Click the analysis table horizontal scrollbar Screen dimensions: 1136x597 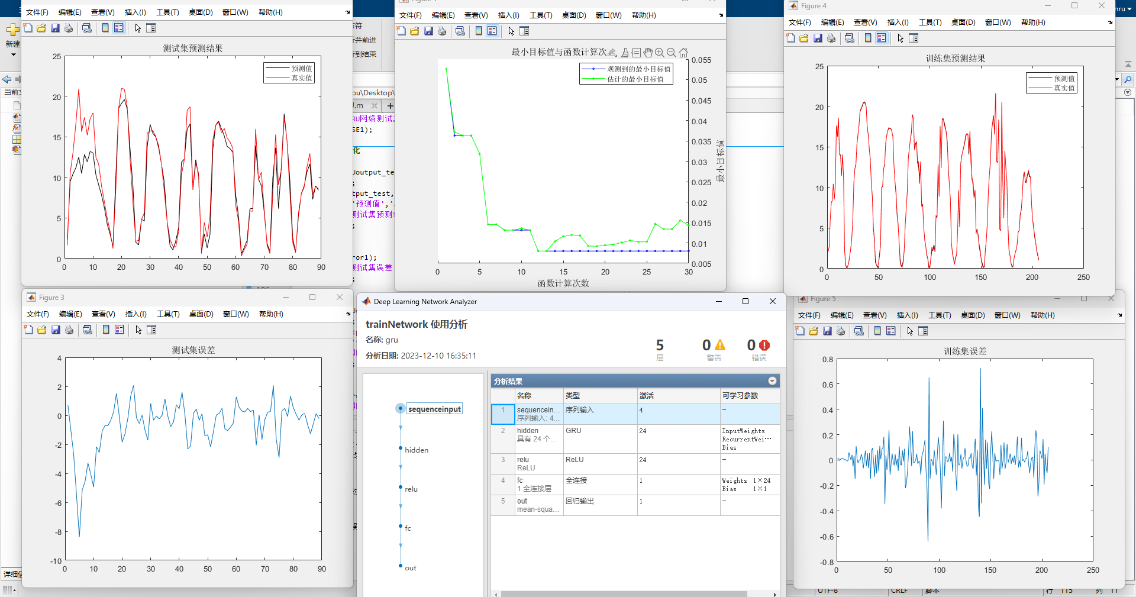[624, 593]
